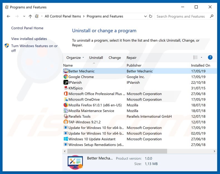Click publisher Parallels International GmbH

149,116
